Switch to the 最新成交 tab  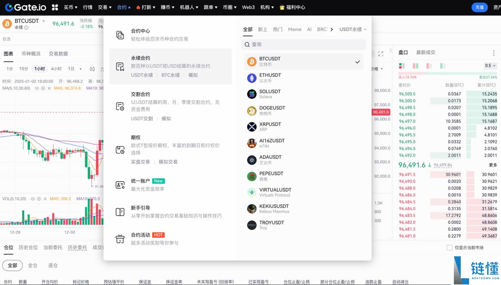coord(425,53)
